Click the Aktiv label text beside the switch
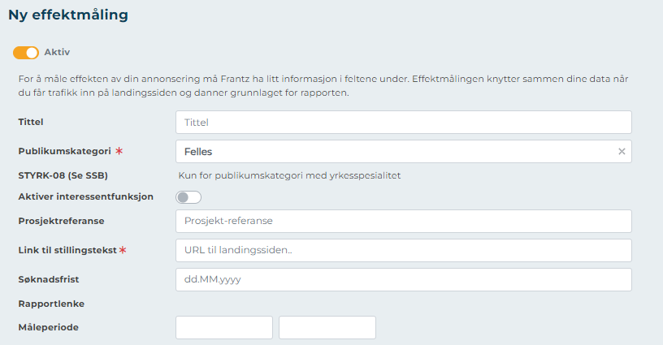The height and width of the screenshot is (345, 663). [57, 52]
